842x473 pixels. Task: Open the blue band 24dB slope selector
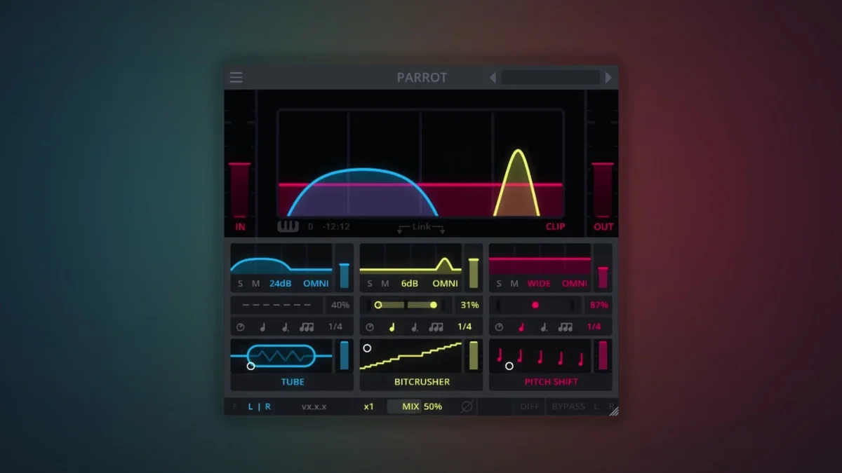point(280,284)
